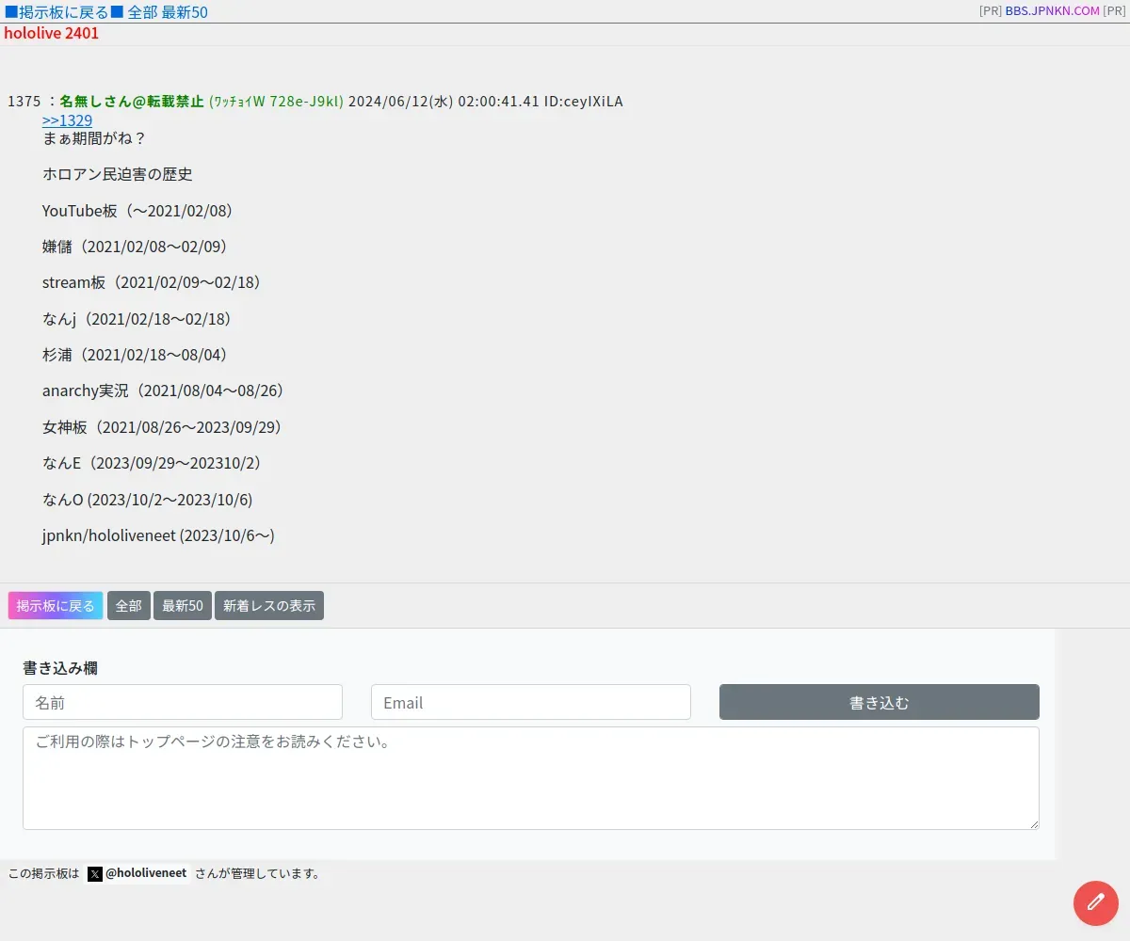The image size is (1130, 941).
Task: Submit post with the 書き込む button
Action: pos(880,702)
